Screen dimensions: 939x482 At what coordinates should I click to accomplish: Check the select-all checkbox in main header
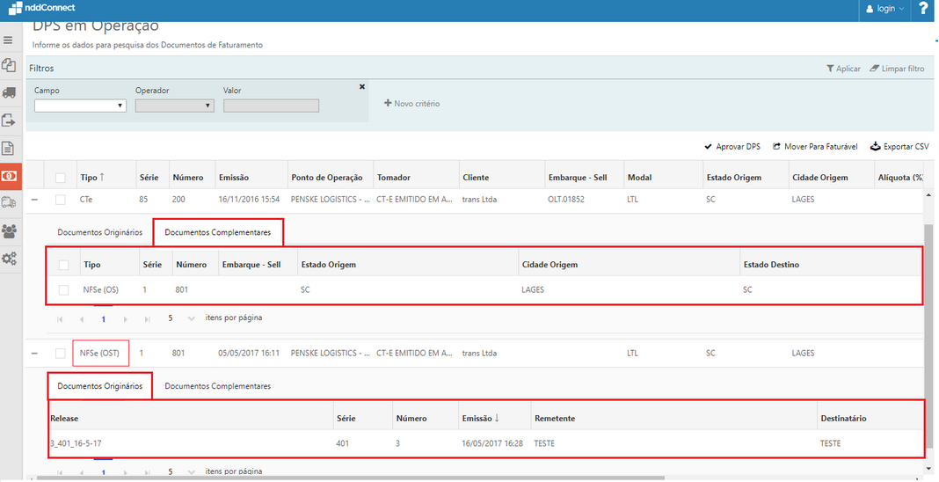[61, 178]
